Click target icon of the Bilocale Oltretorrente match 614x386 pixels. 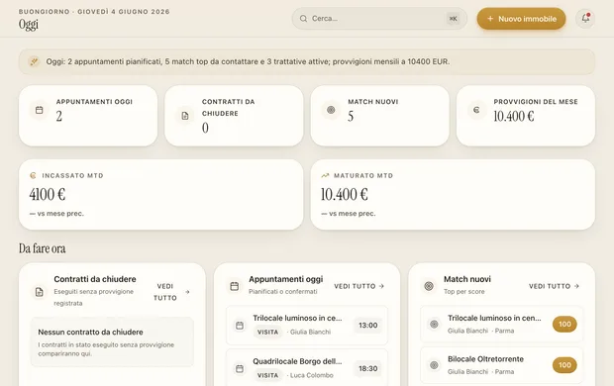click(x=434, y=365)
